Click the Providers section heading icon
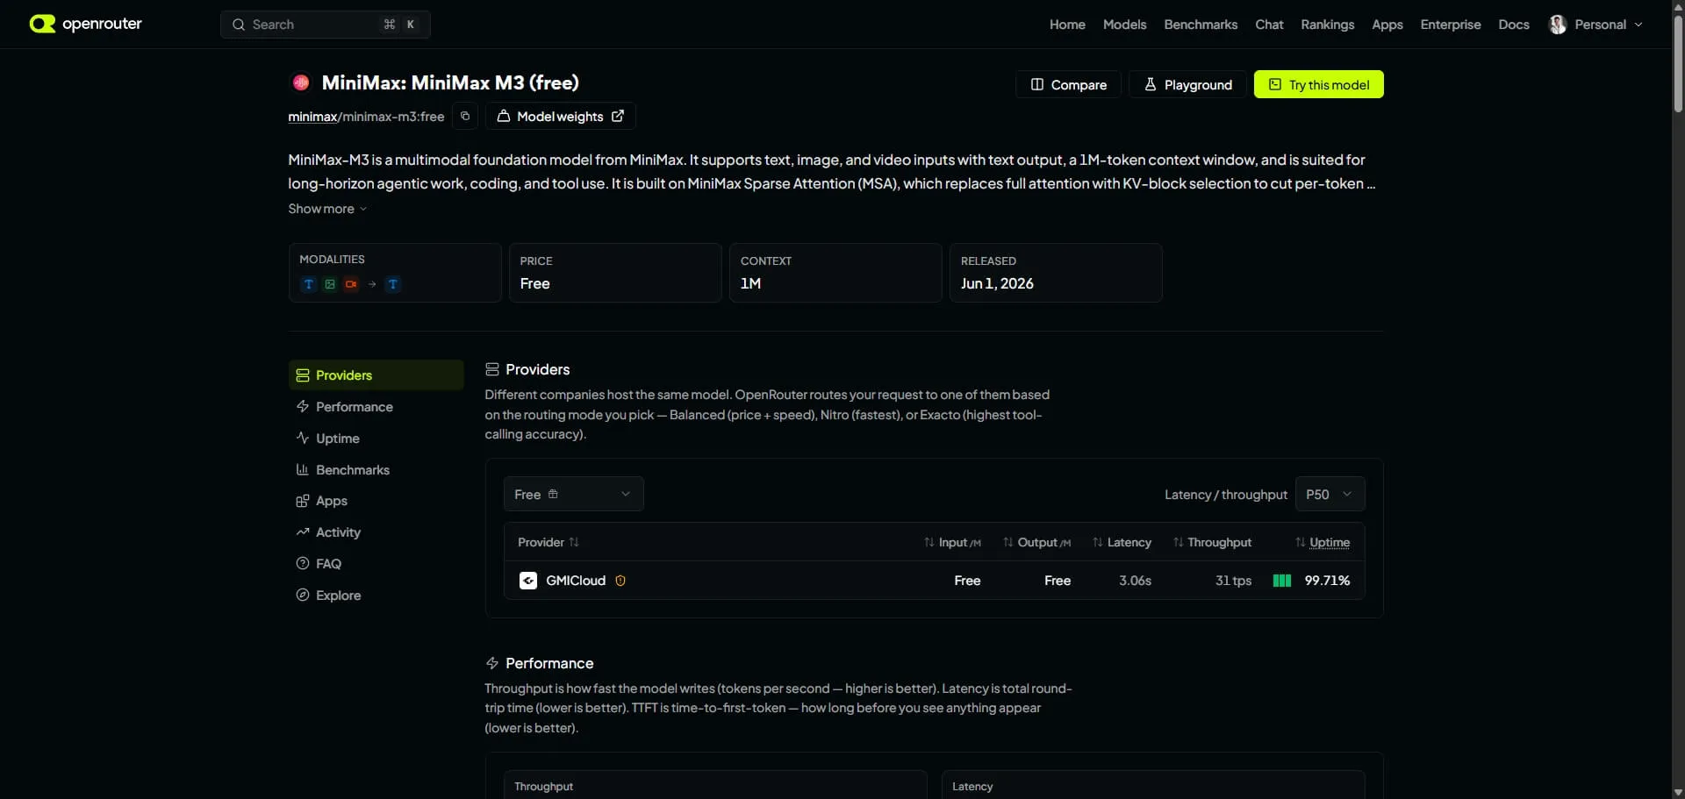Screen dimensions: 1685x799 point(492,369)
